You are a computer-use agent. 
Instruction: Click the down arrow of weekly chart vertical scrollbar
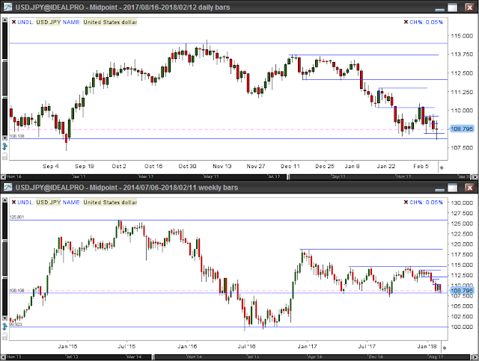pyautogui.click(x=4, y=318)
